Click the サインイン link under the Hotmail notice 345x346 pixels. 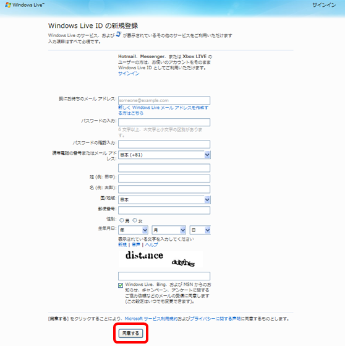click(129, 74)
